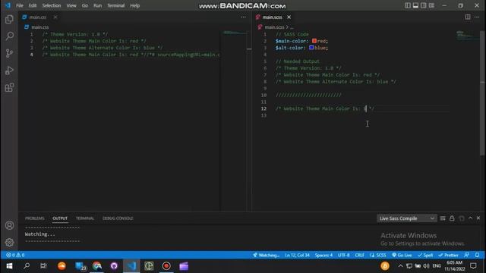This screenshot has height=273, width=486.
Task: Open the red color swatch for $main-color
Action: click(x=314, y=41)
